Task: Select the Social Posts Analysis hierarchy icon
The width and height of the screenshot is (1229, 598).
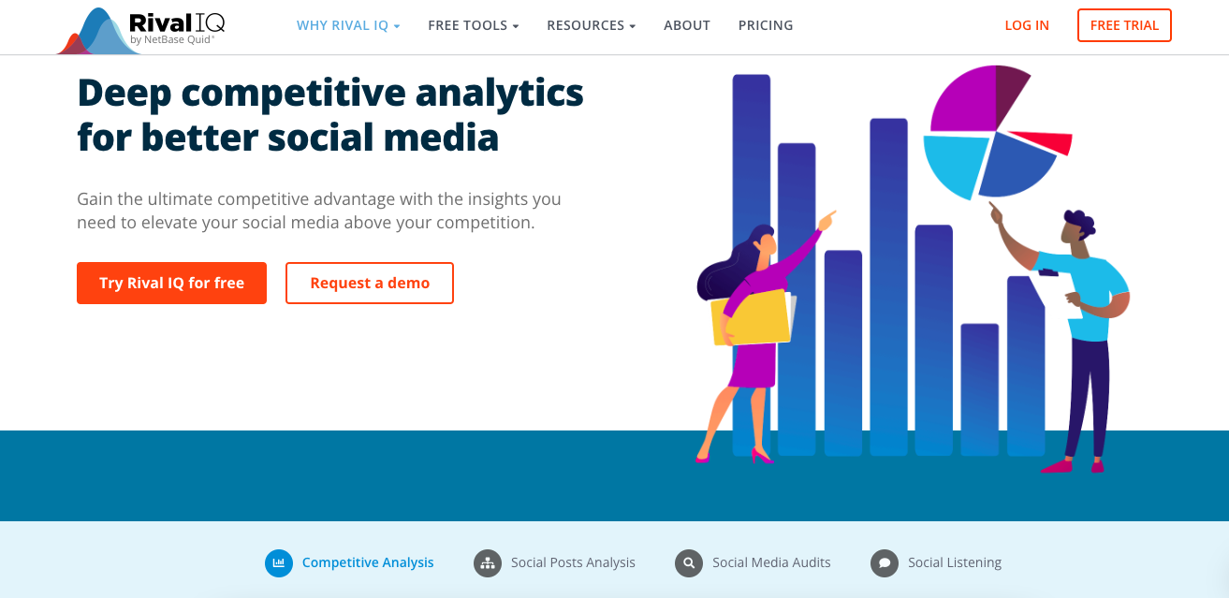Action: click(488, 563)
